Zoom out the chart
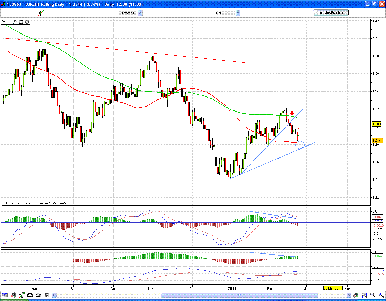 (373, 295)
